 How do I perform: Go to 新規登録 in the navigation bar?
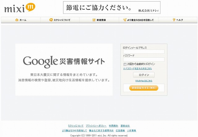click(x=99, y=20)
